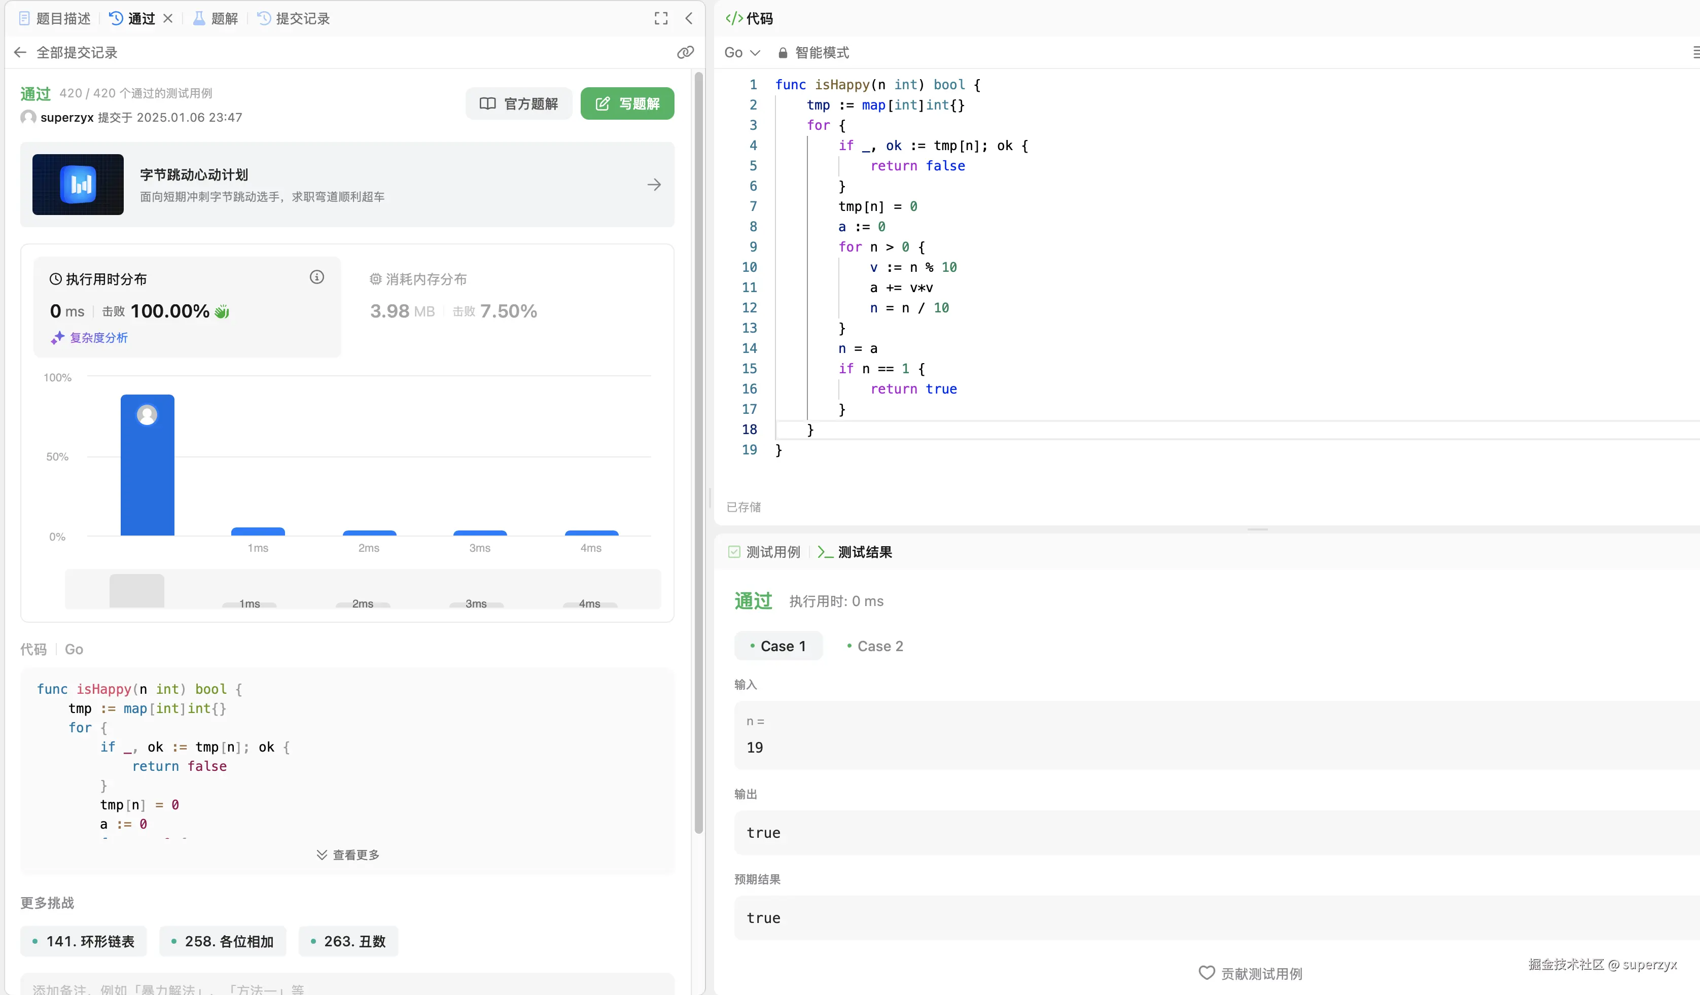Collapse the left panel with the chevron
Screen dimensions: 1700x995
click(689, 18)
